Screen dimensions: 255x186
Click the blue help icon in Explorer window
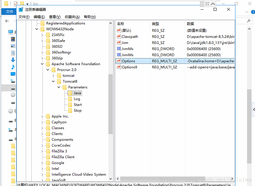pos(253,12)
